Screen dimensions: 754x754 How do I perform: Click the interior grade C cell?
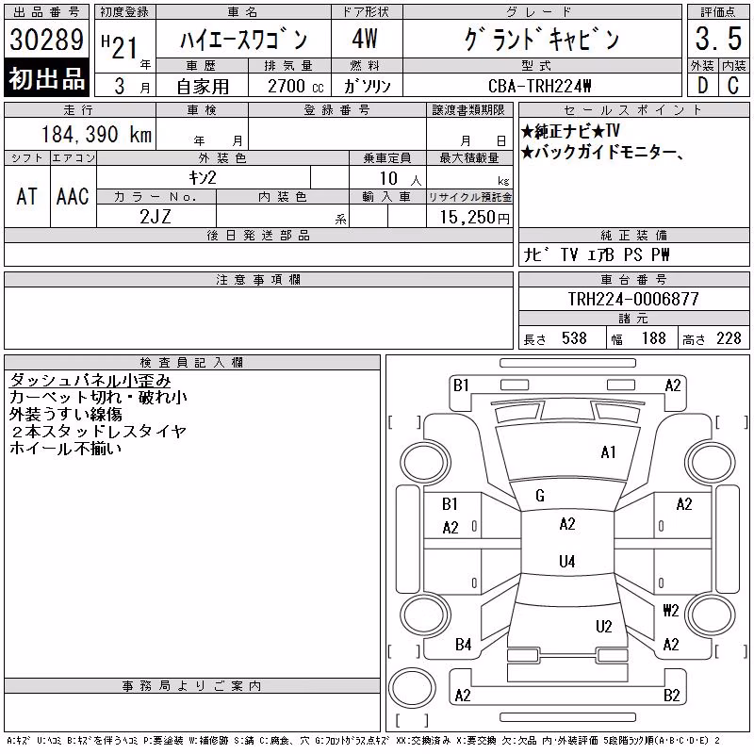733,86
